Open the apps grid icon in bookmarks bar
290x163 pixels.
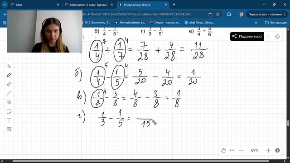5,23
